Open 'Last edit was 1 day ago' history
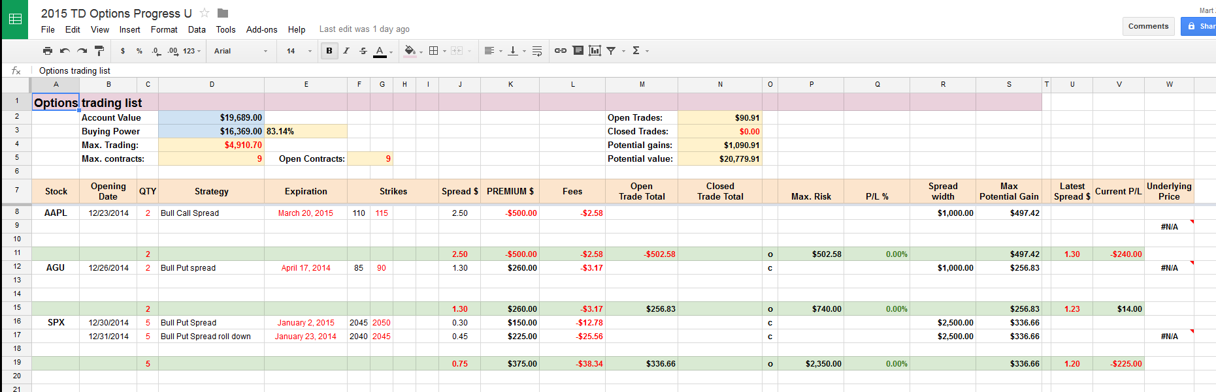1216x392 pixels. [x=364, y=29]
